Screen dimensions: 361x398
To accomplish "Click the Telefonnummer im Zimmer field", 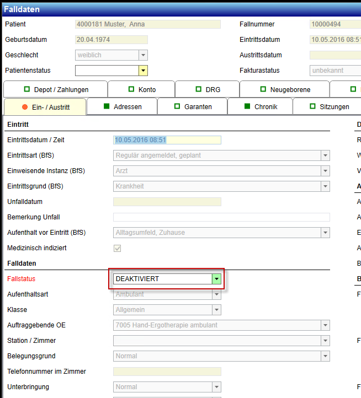I will [x=167, y=372].
